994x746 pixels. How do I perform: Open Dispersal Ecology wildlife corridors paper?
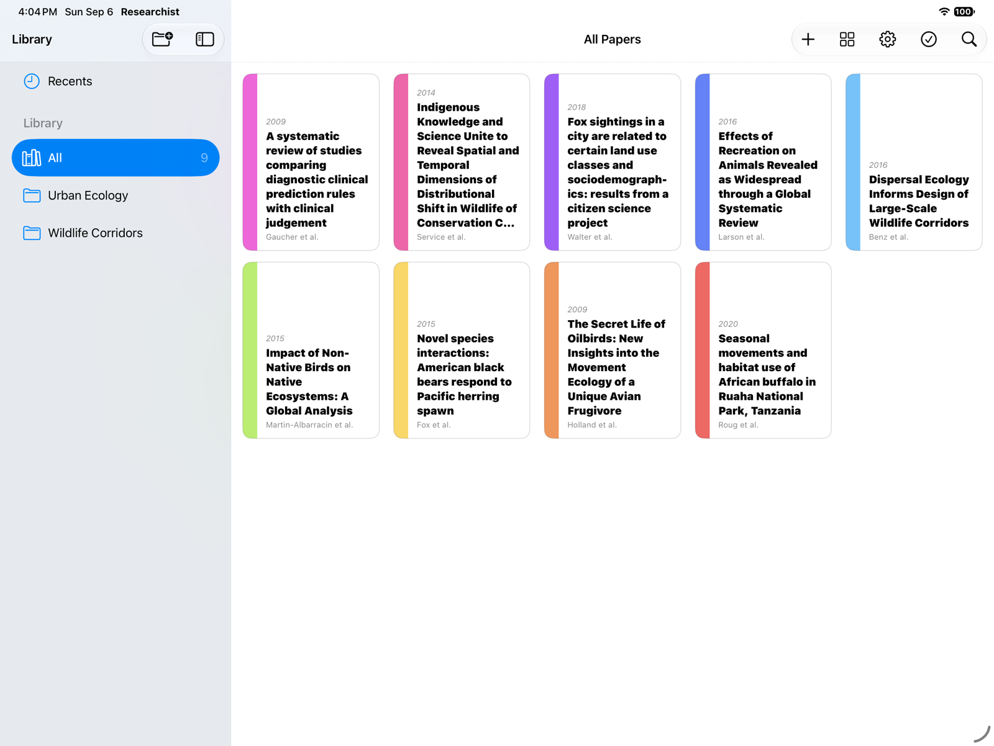[914, 162]
